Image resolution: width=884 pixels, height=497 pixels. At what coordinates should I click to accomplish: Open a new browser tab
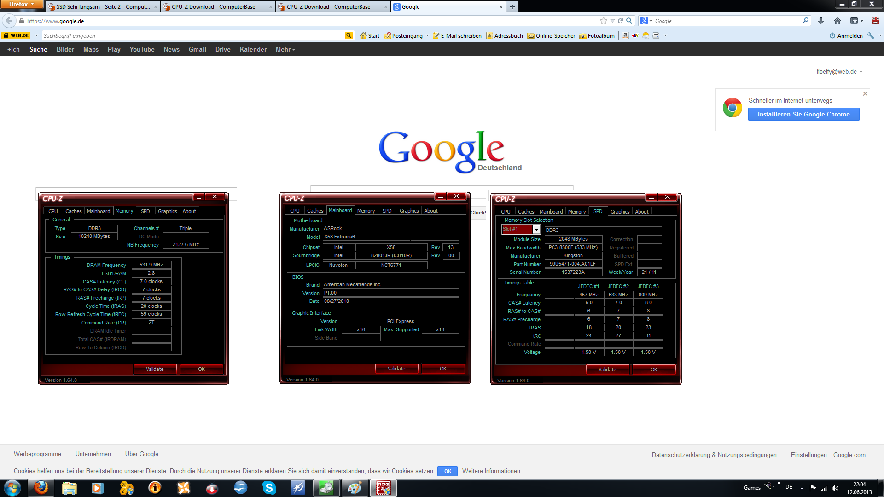click(x=512, y=7)
